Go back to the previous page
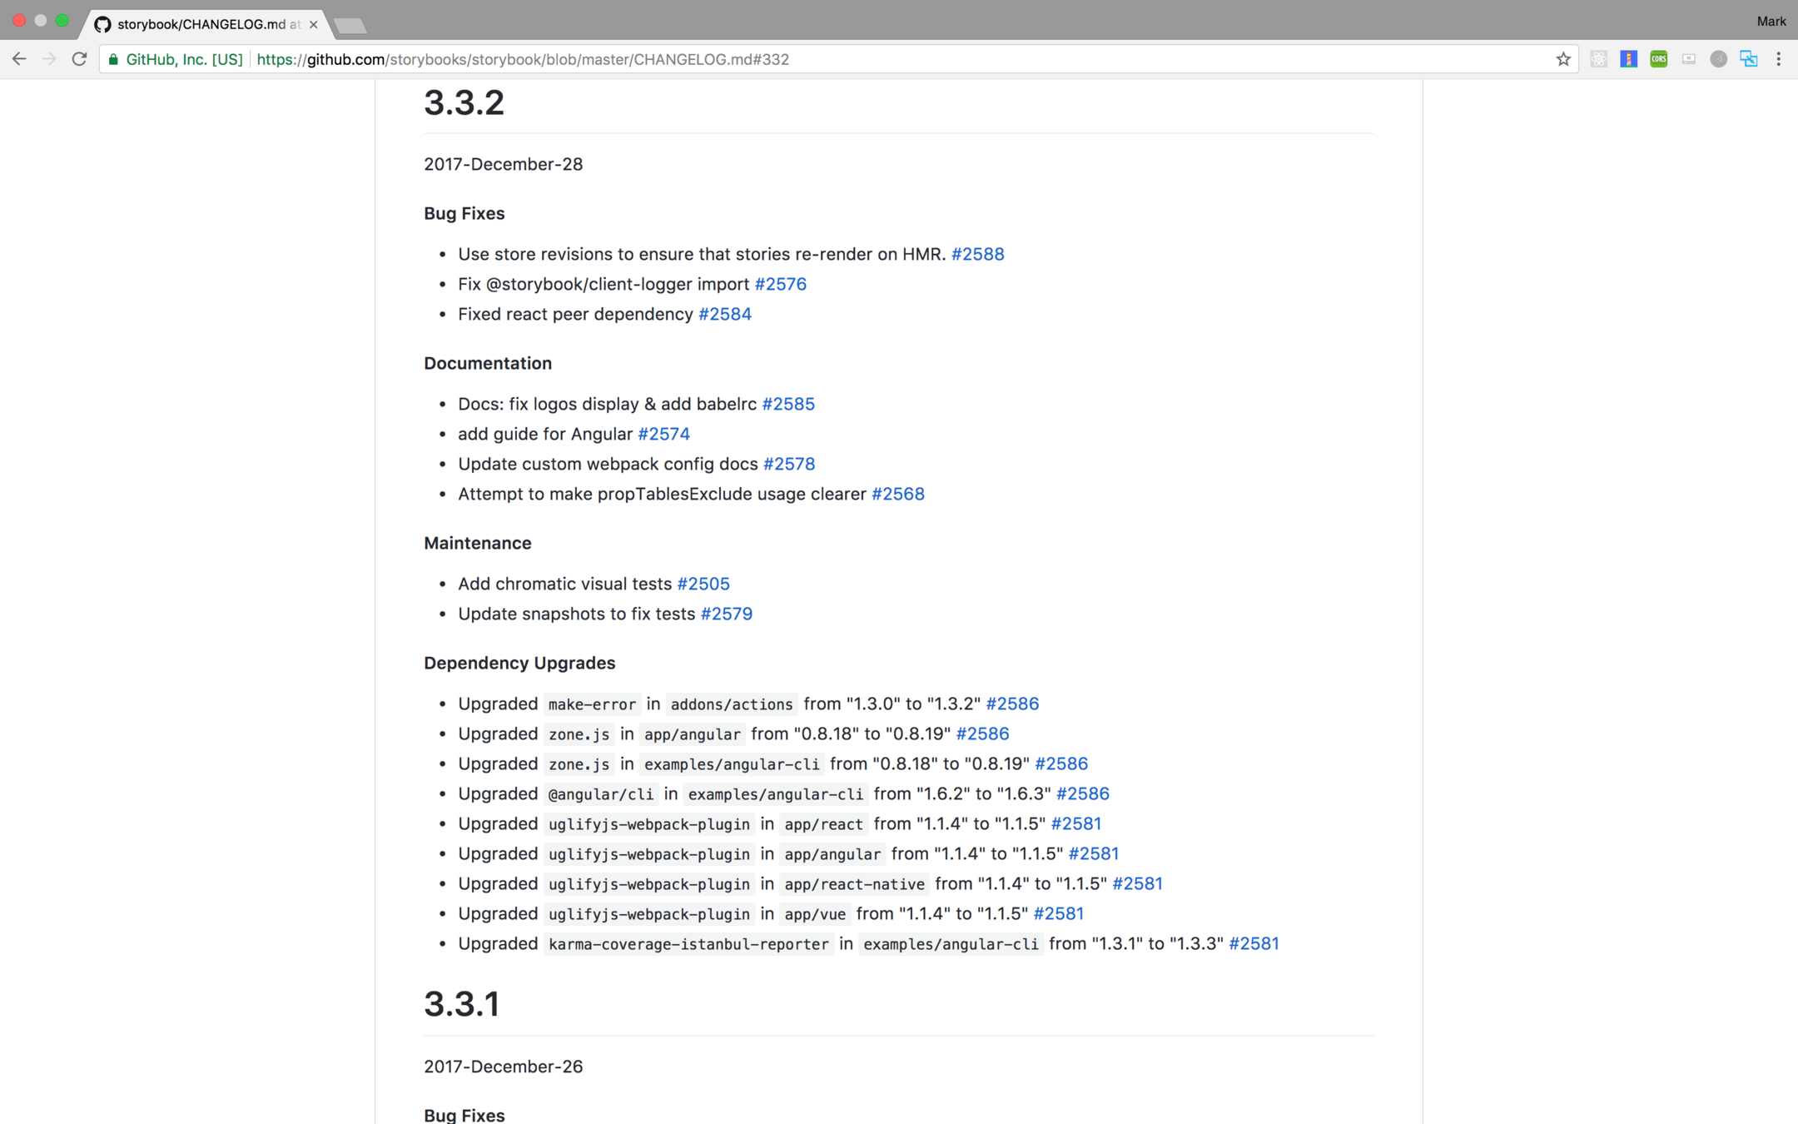Screen dimensions: 1798x1124 19,59
